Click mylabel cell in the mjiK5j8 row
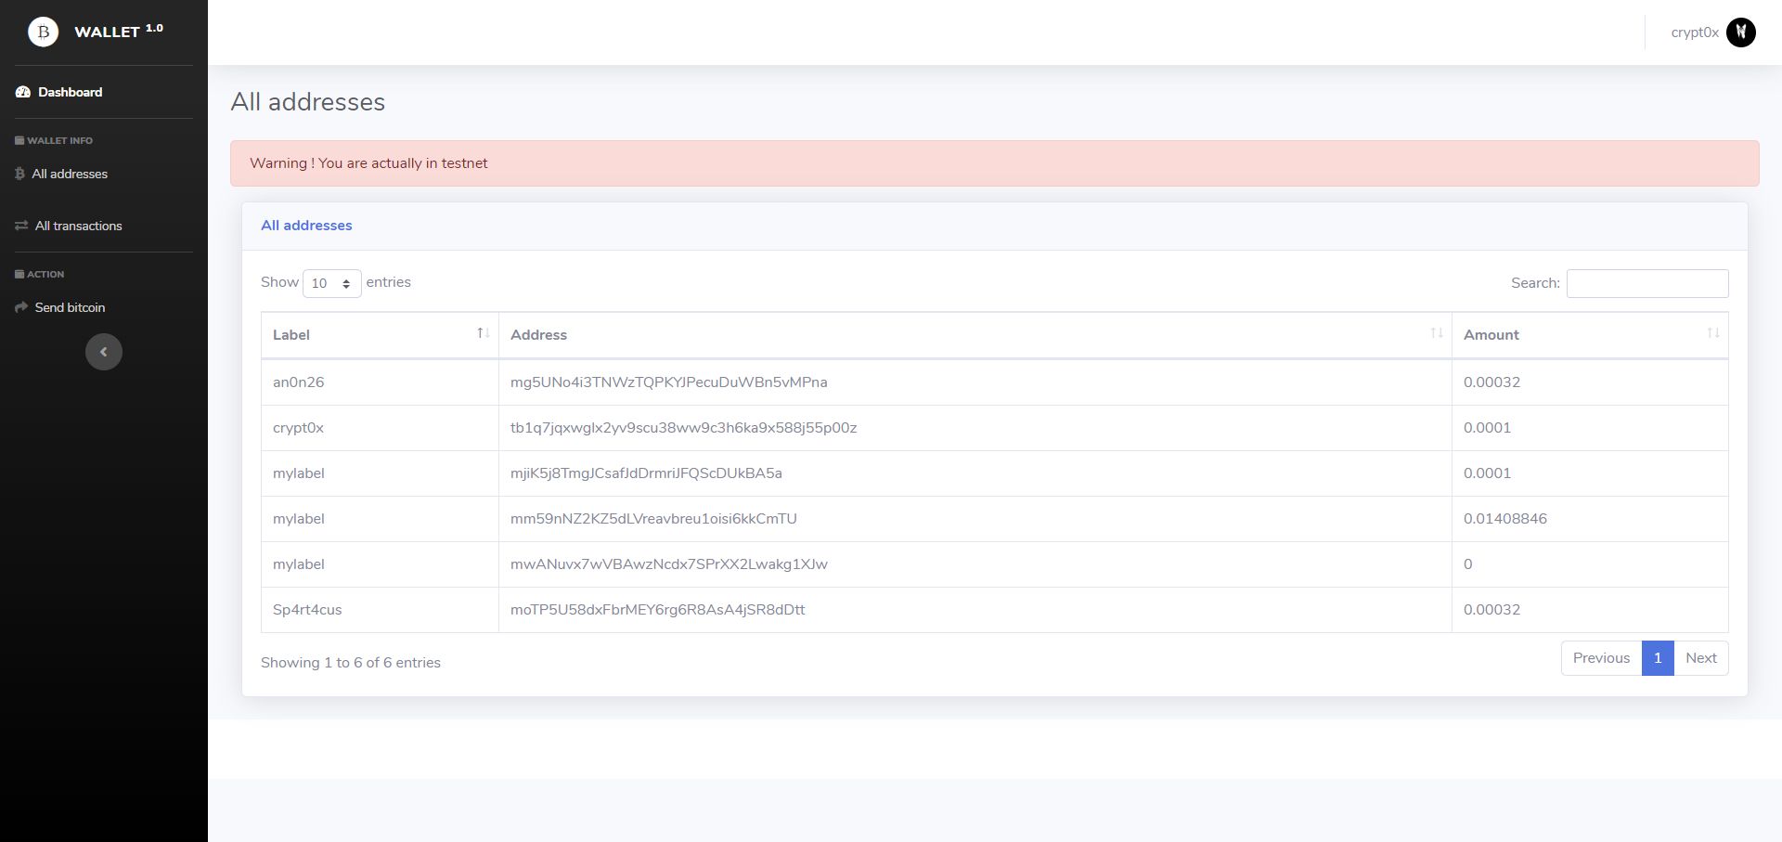This screenshot has width=1782, height=842. (x=380, y=473)
